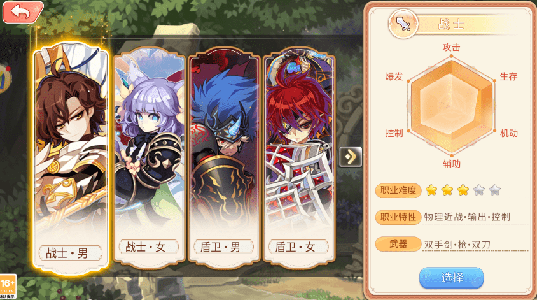Select the 战士·男 character card
The image size is (537, 300).
click(71, 159)
